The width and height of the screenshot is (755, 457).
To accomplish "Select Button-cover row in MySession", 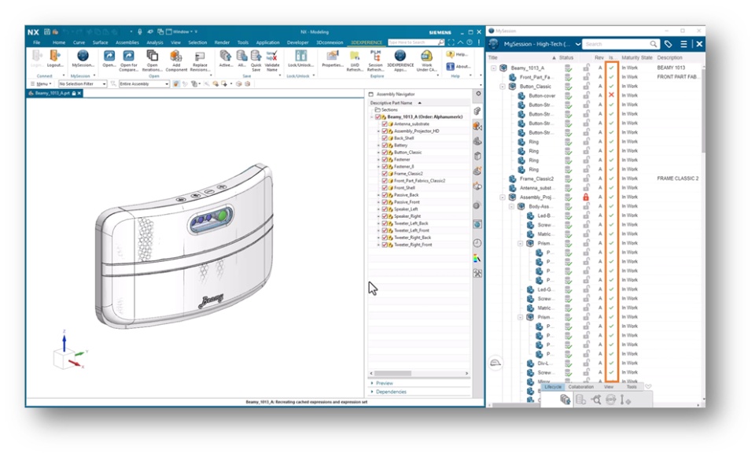I will (595, 95).
